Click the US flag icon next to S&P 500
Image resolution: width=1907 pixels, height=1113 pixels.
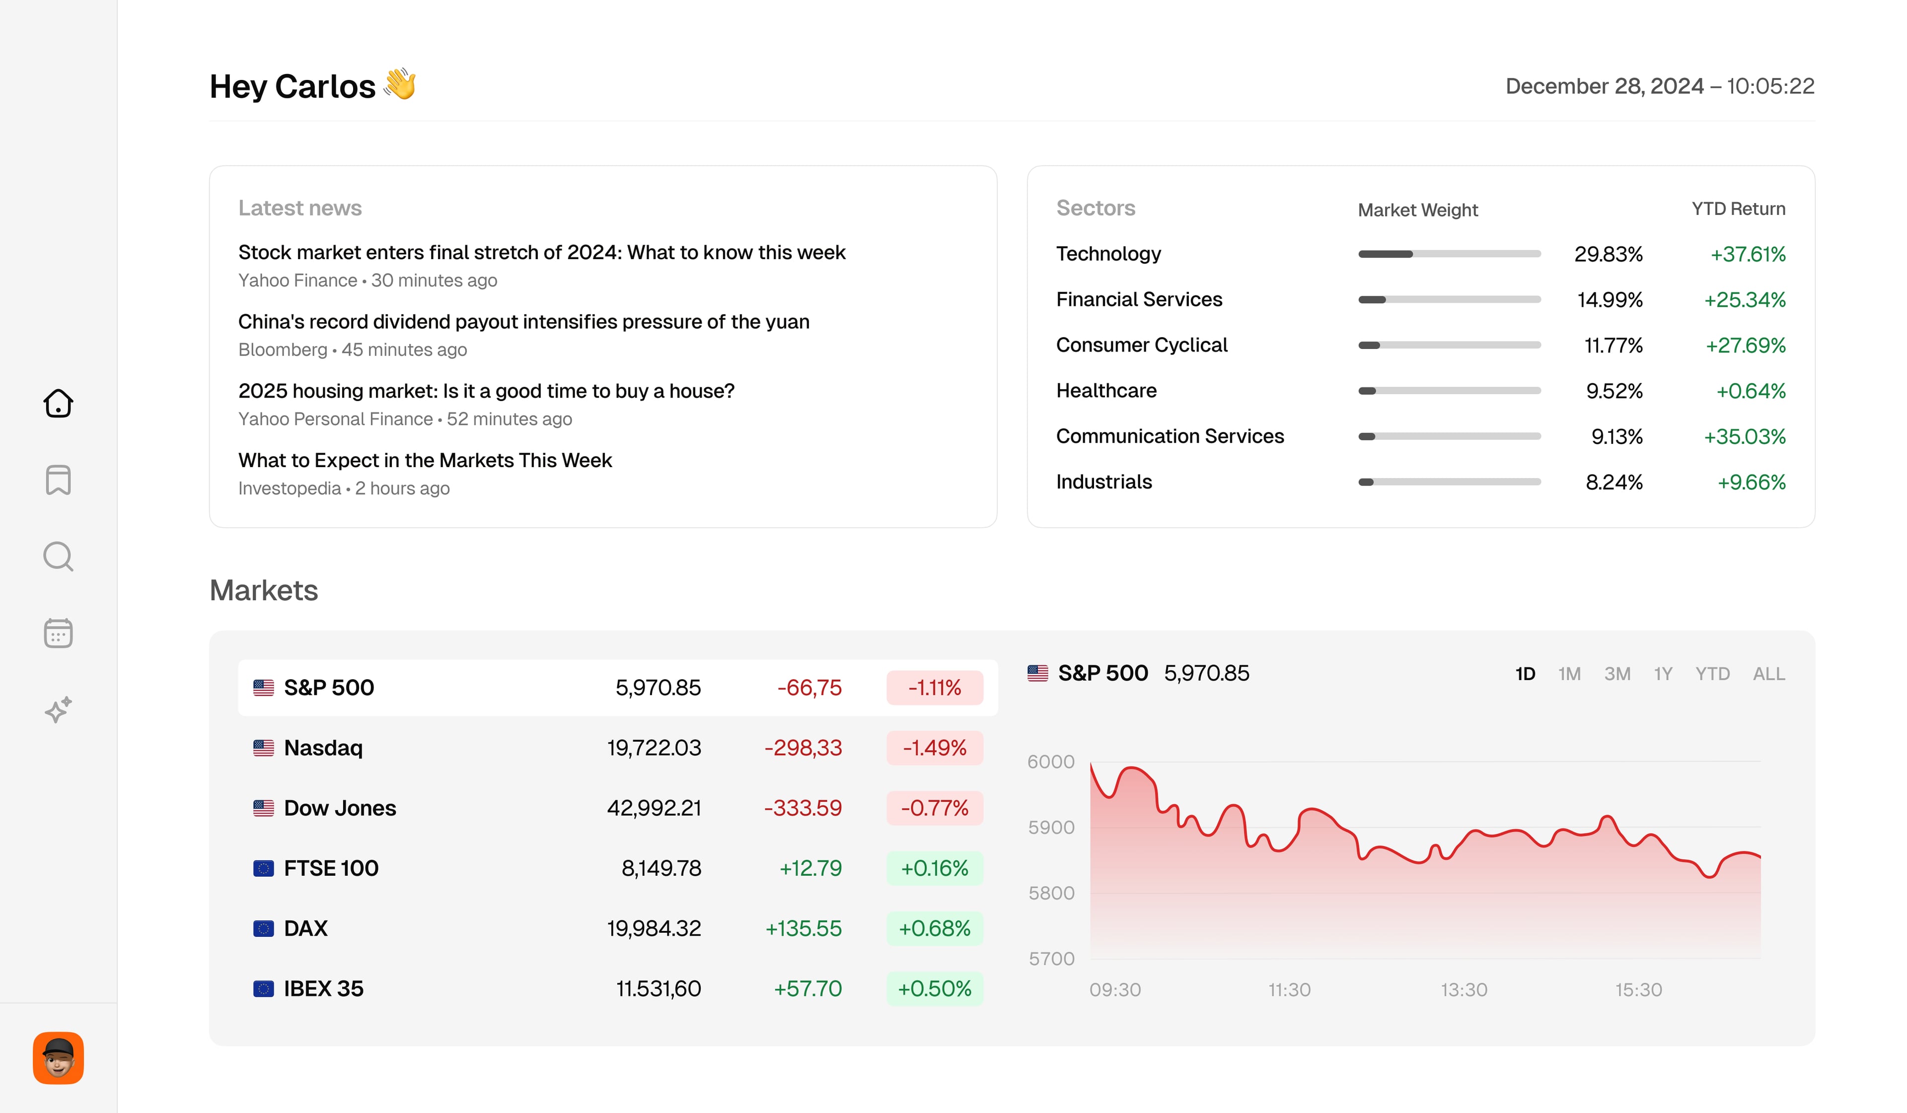(x=263, y=687)
